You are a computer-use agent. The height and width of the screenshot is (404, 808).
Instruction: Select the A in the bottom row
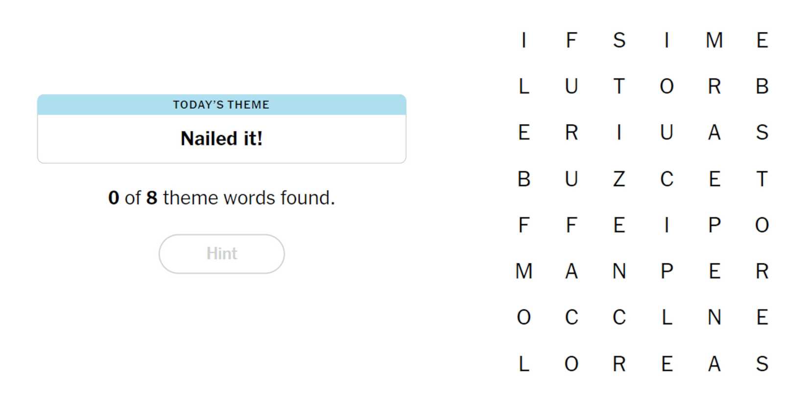tap(714, 364)
